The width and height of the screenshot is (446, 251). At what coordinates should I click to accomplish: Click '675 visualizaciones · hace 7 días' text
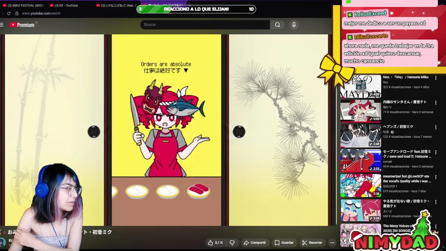[405, 191]
